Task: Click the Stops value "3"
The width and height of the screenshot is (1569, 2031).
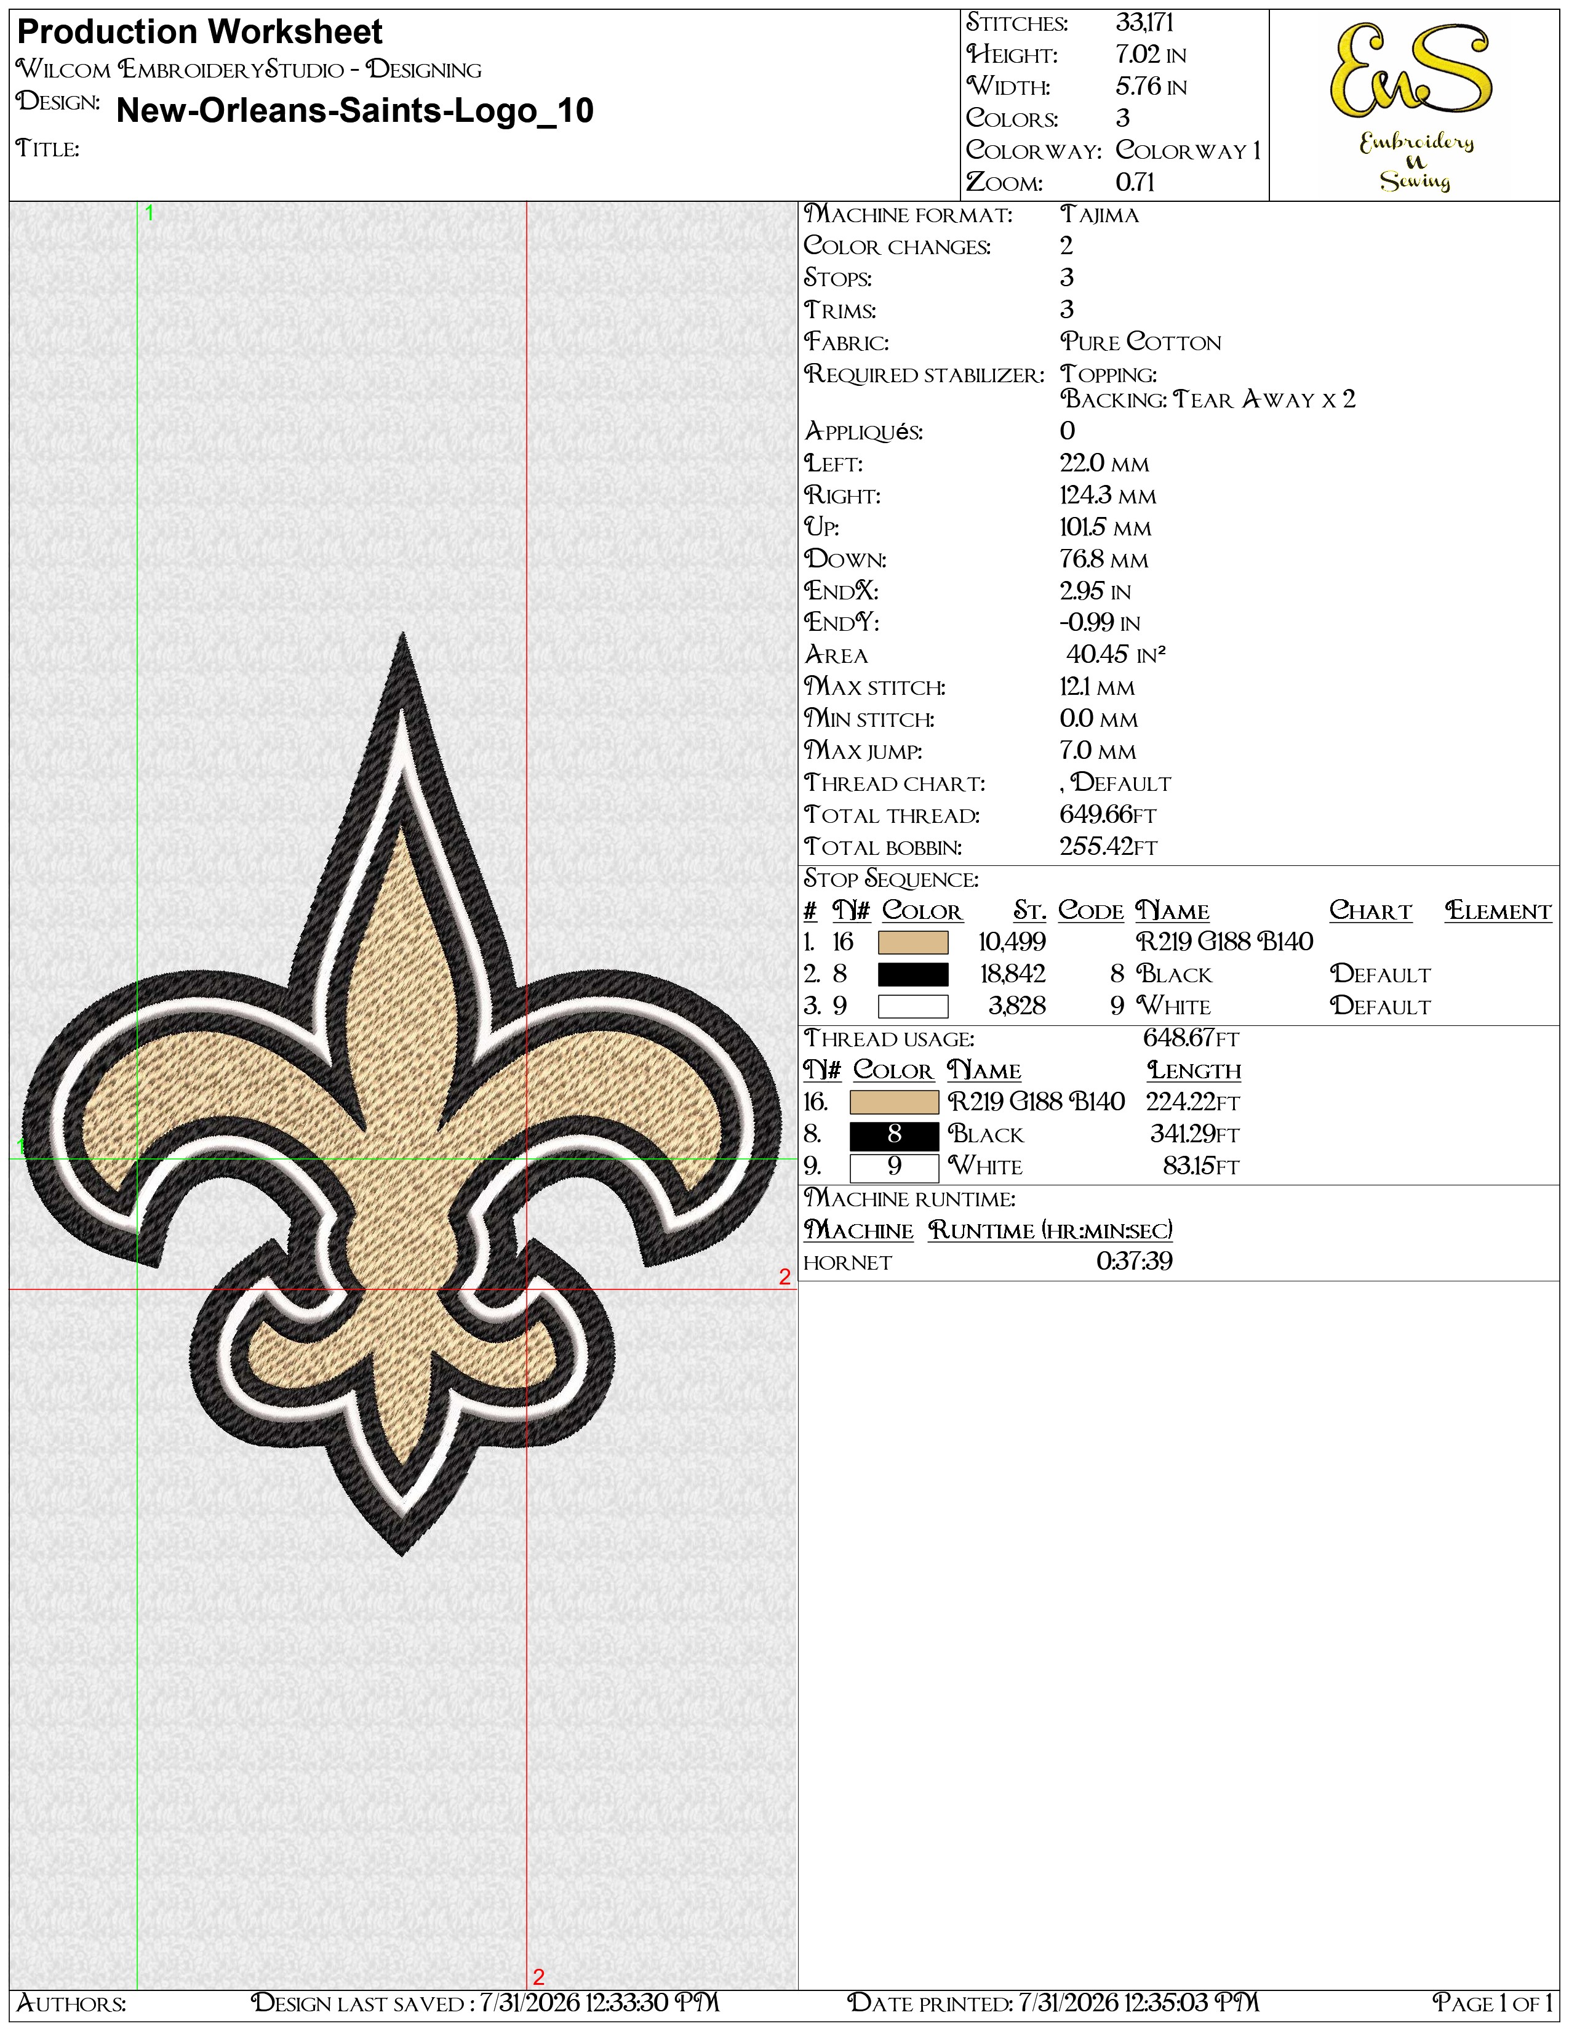Action: [x=1066, y=278]
